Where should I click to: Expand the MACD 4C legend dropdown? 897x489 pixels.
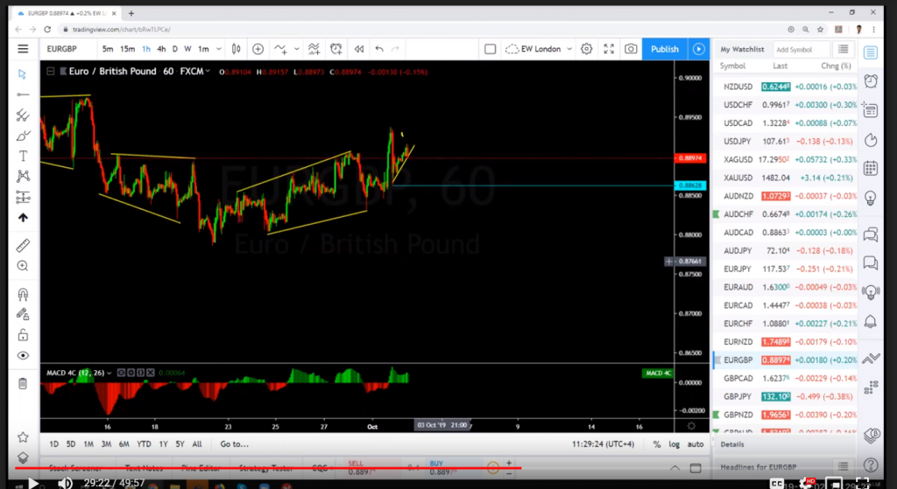point(109,373)
